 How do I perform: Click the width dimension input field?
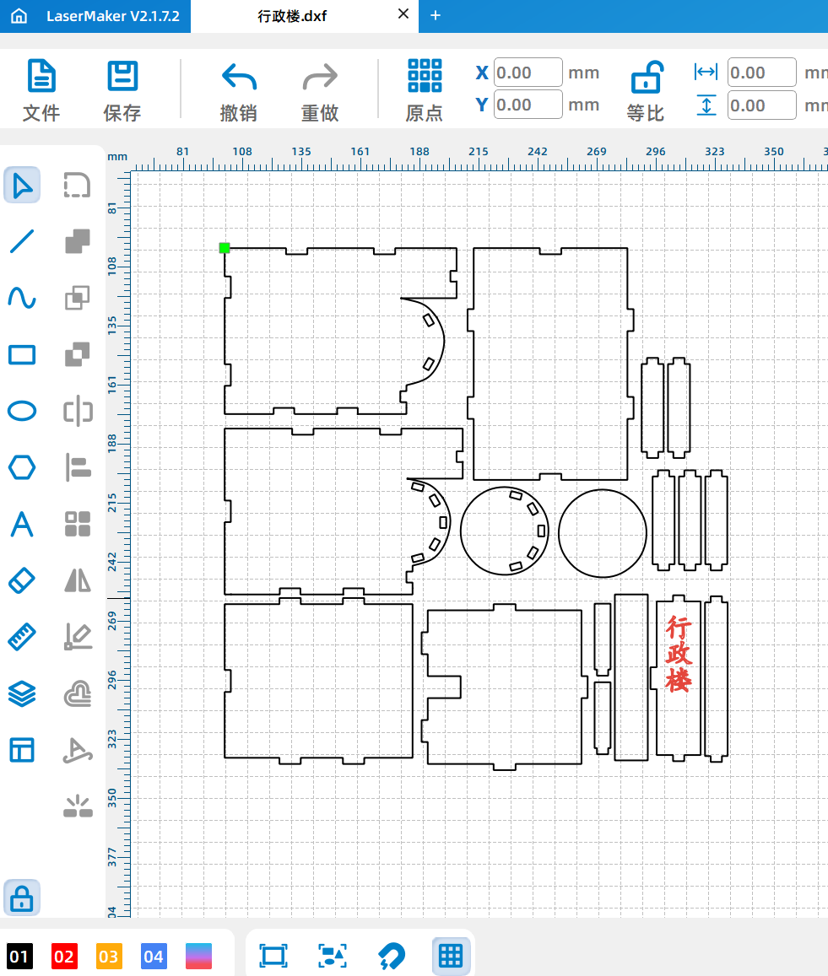point(761,73)
